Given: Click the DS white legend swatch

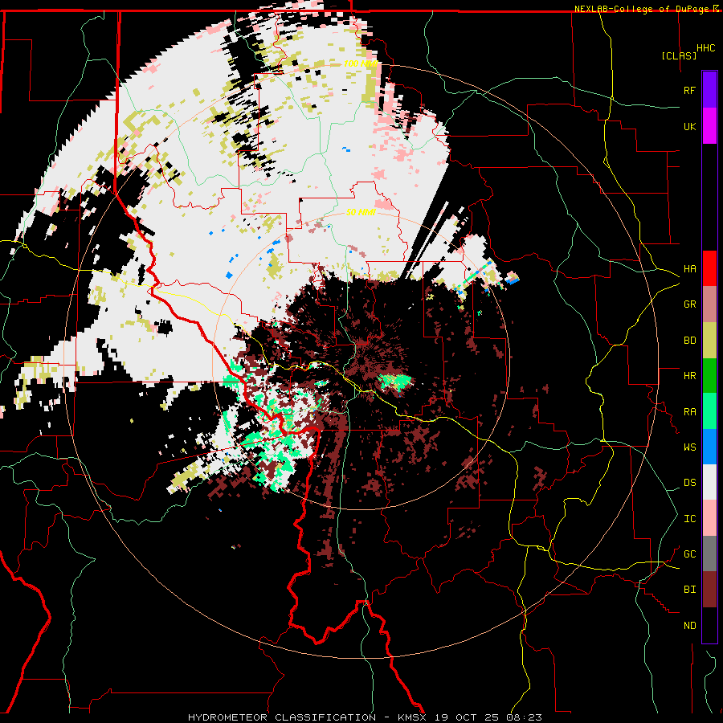Looking at the screenshot, I should (x=709, y=482).
